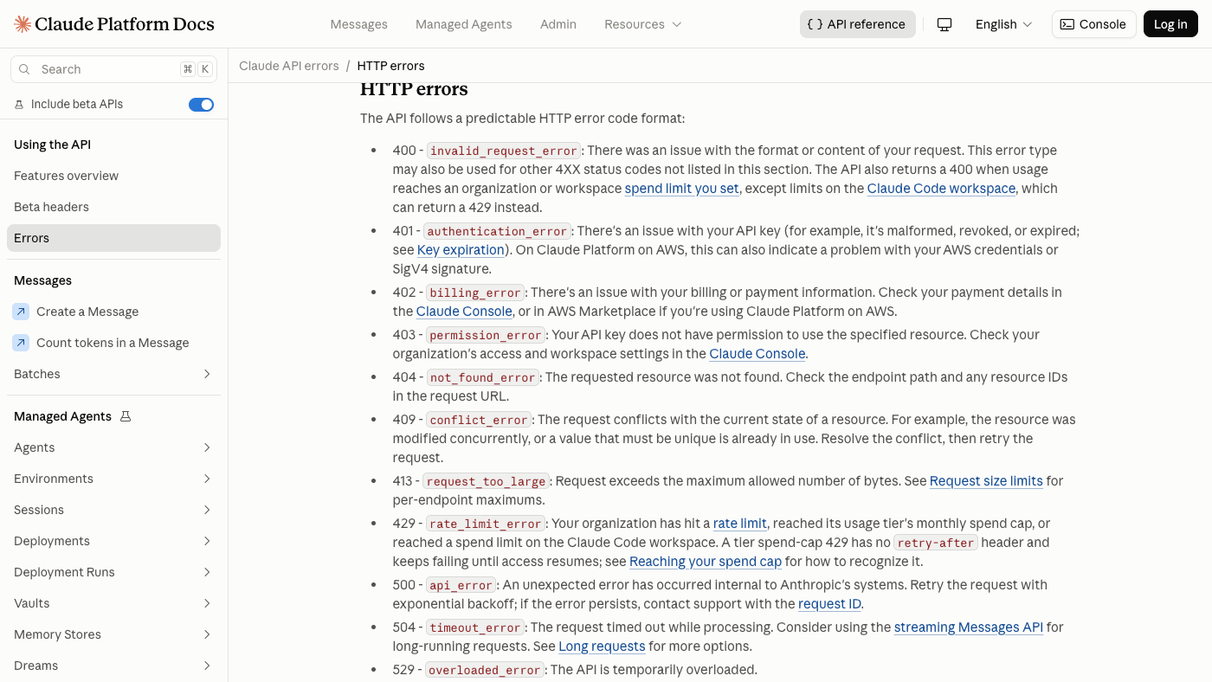
Task: Click the invalid_request_error code label
Action: point(503,151)
